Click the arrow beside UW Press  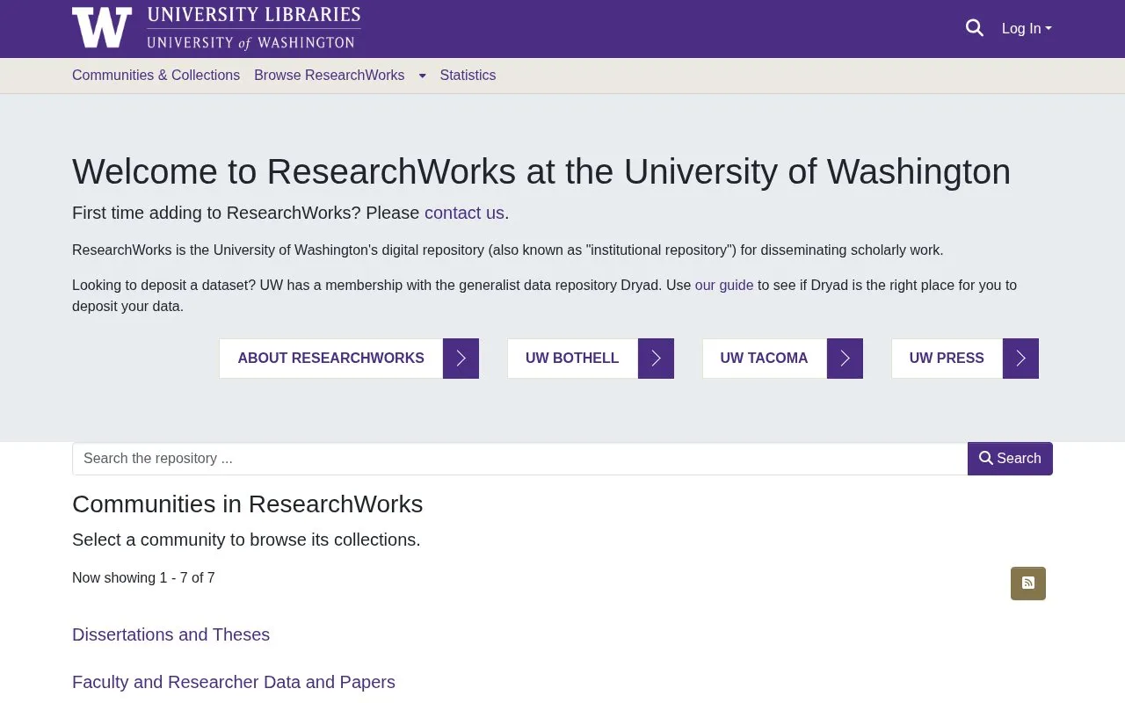1020,359
